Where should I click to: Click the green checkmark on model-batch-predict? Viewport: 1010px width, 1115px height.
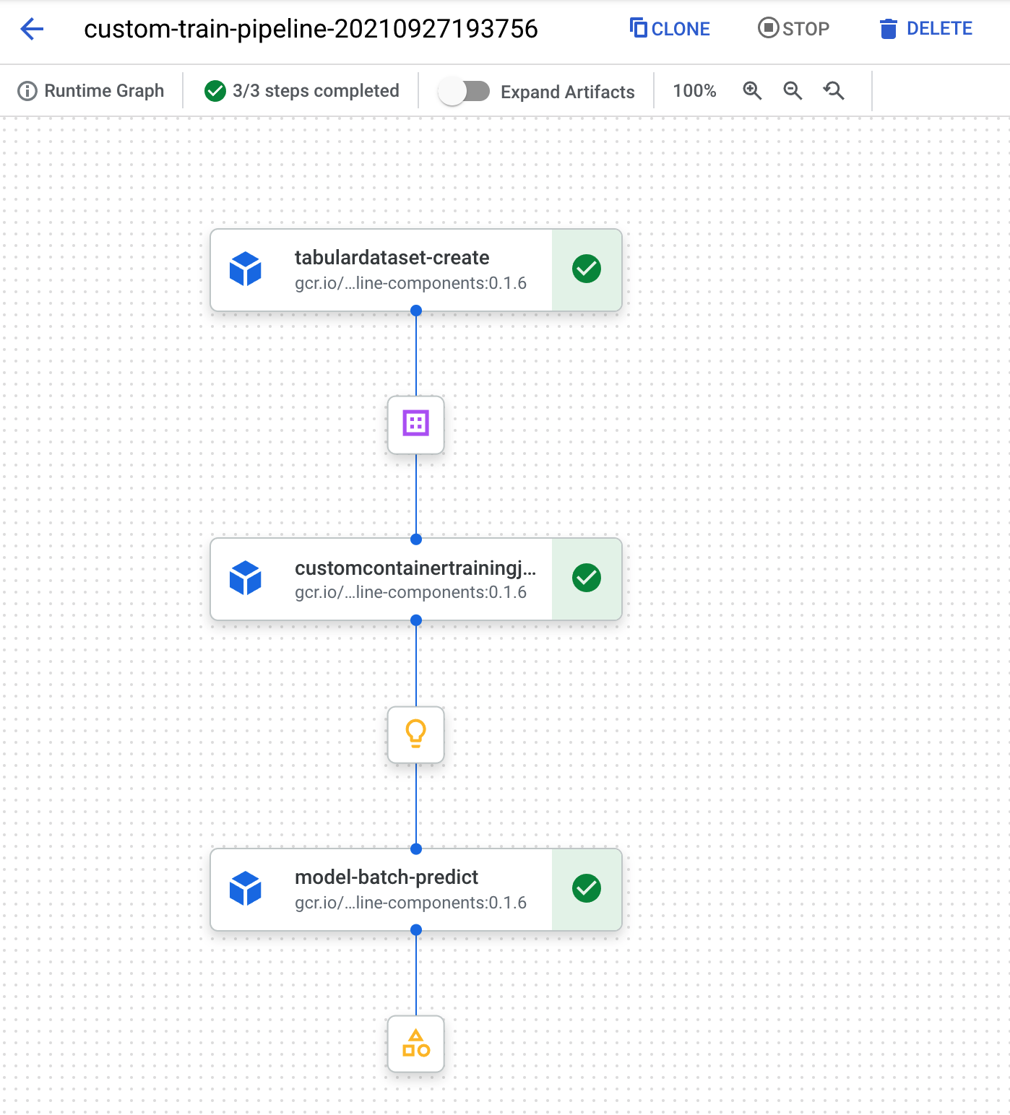point(587,888)
